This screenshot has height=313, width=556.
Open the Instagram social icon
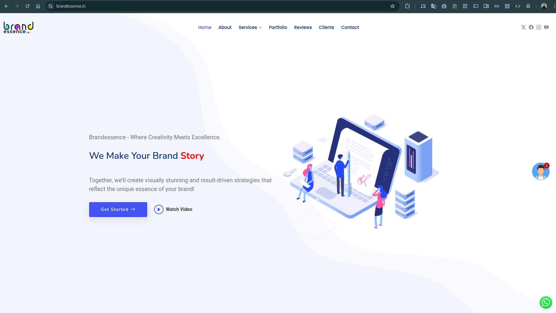(x=538, y=27)
